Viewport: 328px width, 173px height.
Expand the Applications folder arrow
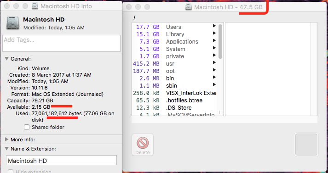coord(214,40)
